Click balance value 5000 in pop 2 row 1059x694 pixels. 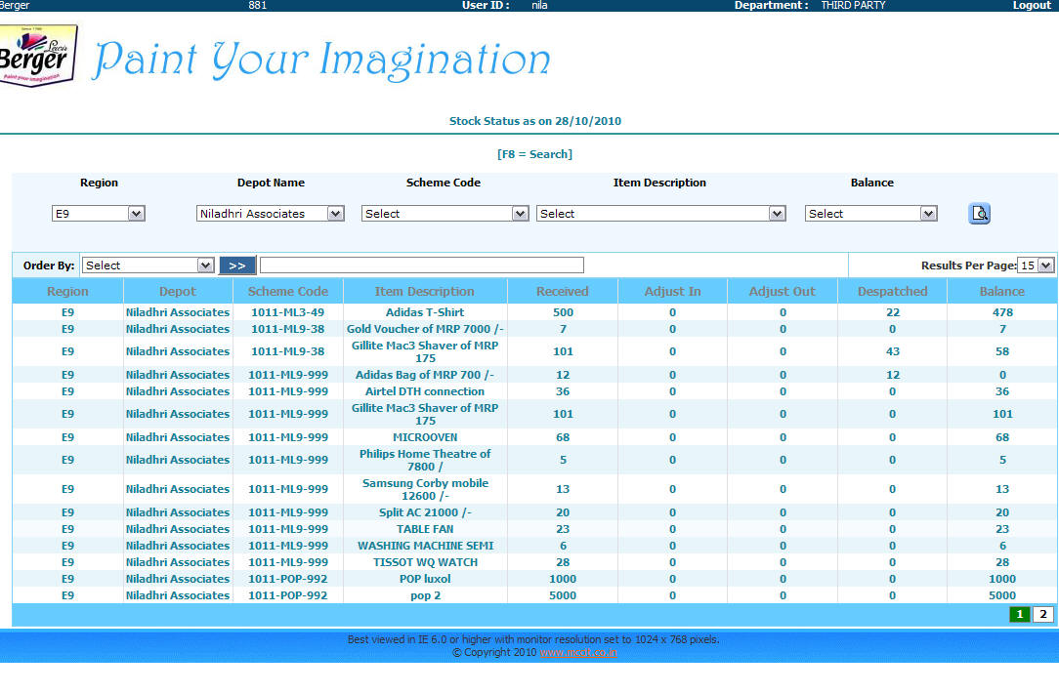coord(1002,595)
